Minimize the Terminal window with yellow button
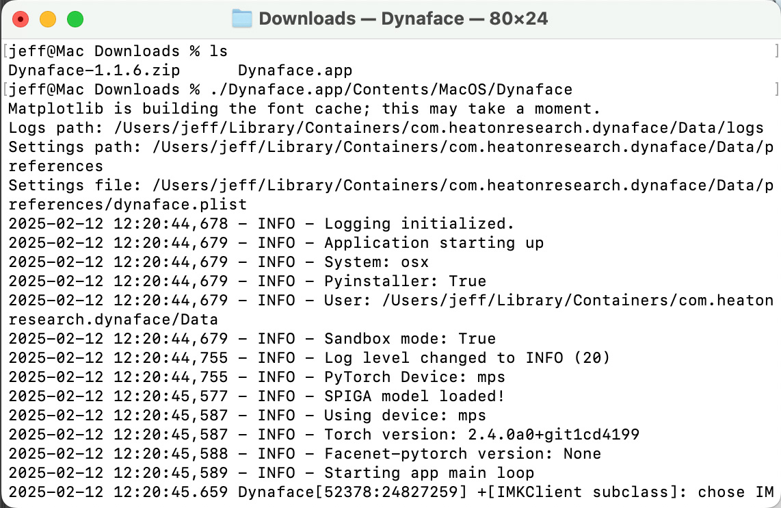 [48, 19]
